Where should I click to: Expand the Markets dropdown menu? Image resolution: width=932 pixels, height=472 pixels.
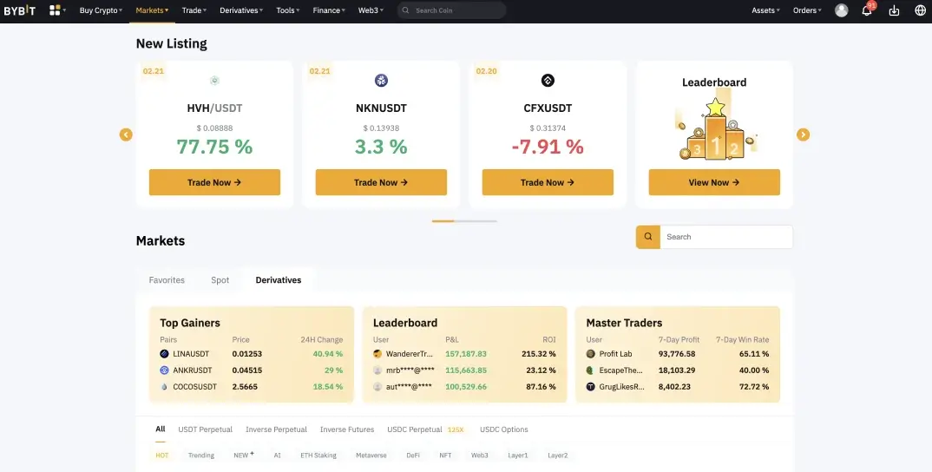pyautogui.click(x=152, y=10)
